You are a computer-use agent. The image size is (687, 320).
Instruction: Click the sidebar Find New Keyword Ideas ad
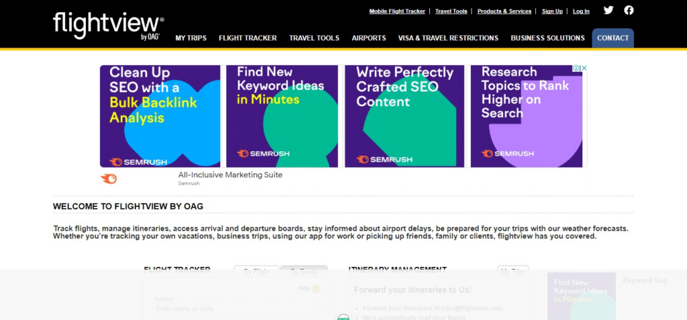[x=582, y=297]
